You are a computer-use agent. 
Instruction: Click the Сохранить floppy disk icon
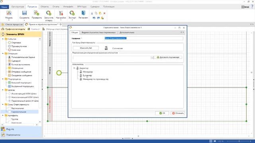24,13
